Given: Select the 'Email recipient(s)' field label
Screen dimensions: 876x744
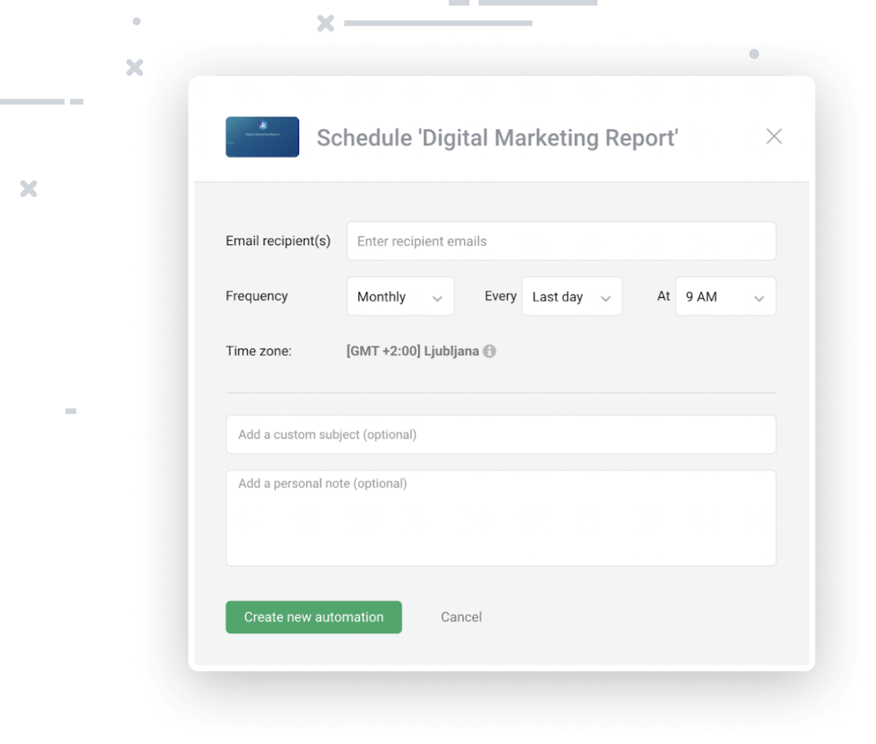Looking at the screenshot, I should [278, 241].
